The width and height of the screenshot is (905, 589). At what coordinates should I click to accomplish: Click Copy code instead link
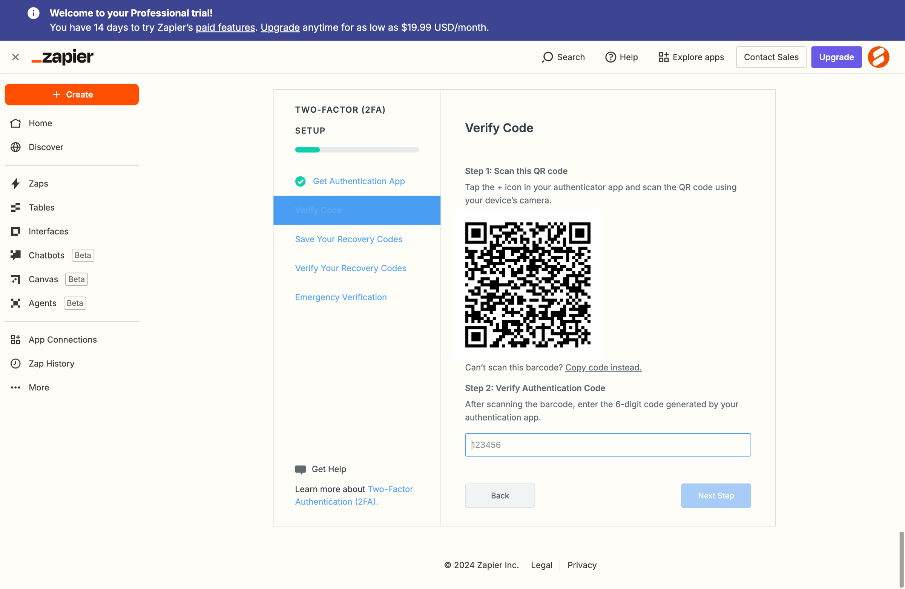coord(603,367)
